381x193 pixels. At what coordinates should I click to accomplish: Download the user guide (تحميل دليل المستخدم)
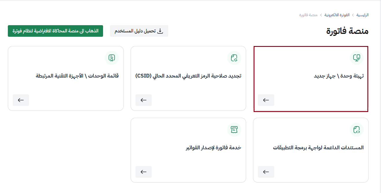139,31
